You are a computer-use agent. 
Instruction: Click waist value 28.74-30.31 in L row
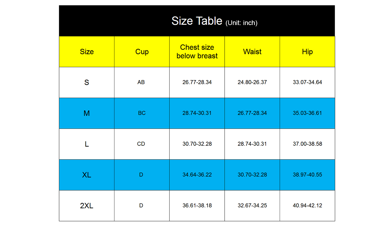point(252,144)
